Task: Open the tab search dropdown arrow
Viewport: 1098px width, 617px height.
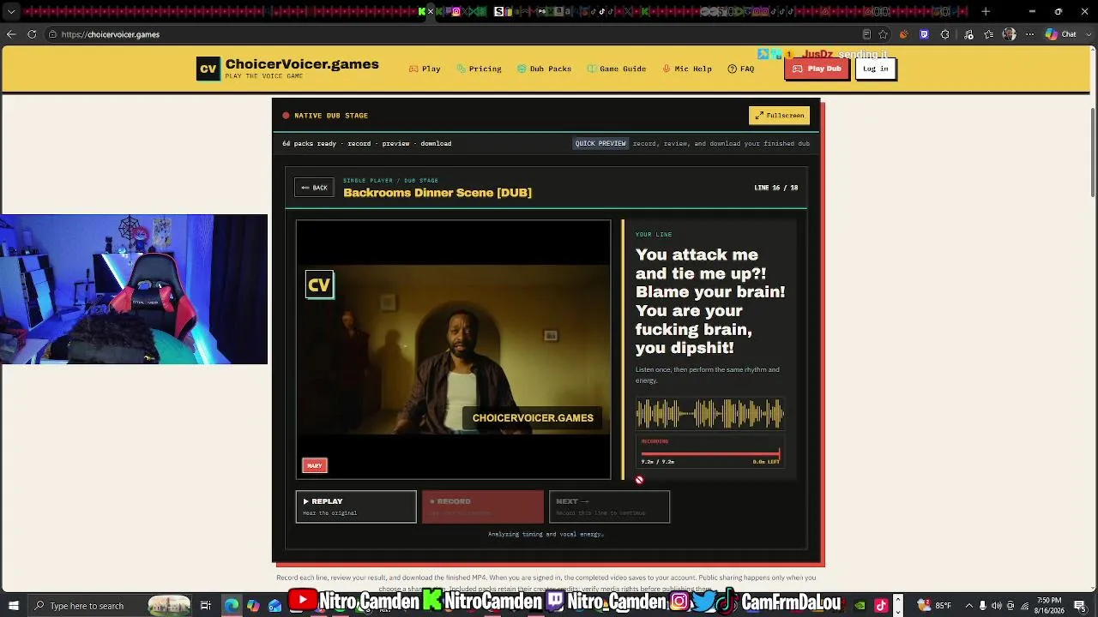Action: pyautogui.click(x=11, y=12)
